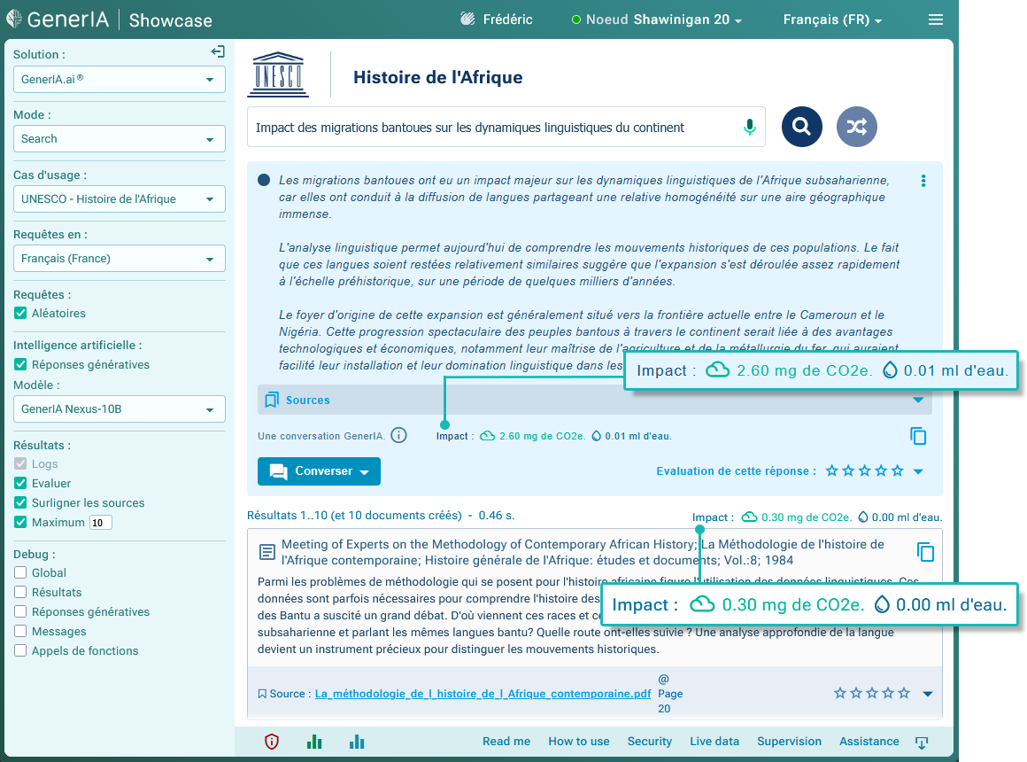Image resolution: width=1027 pixels, height=762 pixels.
Task: Open the hamburger menu in header
Action: point(936,19)
